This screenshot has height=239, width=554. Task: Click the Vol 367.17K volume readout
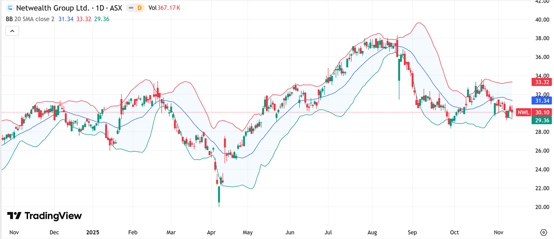point(164,8)
